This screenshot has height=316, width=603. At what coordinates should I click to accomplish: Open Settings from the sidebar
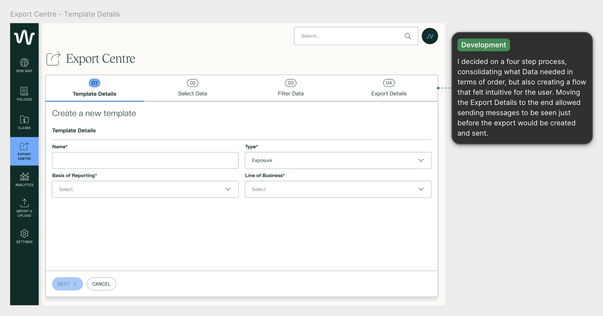(x=24, y=236)
